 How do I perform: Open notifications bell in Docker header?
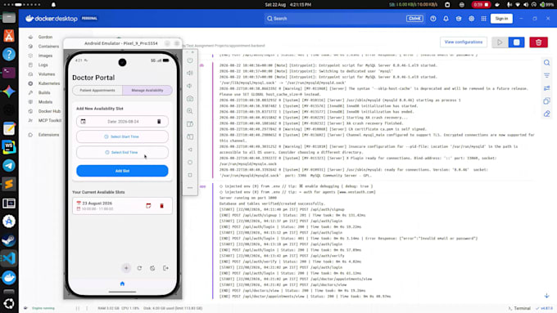pos(446,19)
